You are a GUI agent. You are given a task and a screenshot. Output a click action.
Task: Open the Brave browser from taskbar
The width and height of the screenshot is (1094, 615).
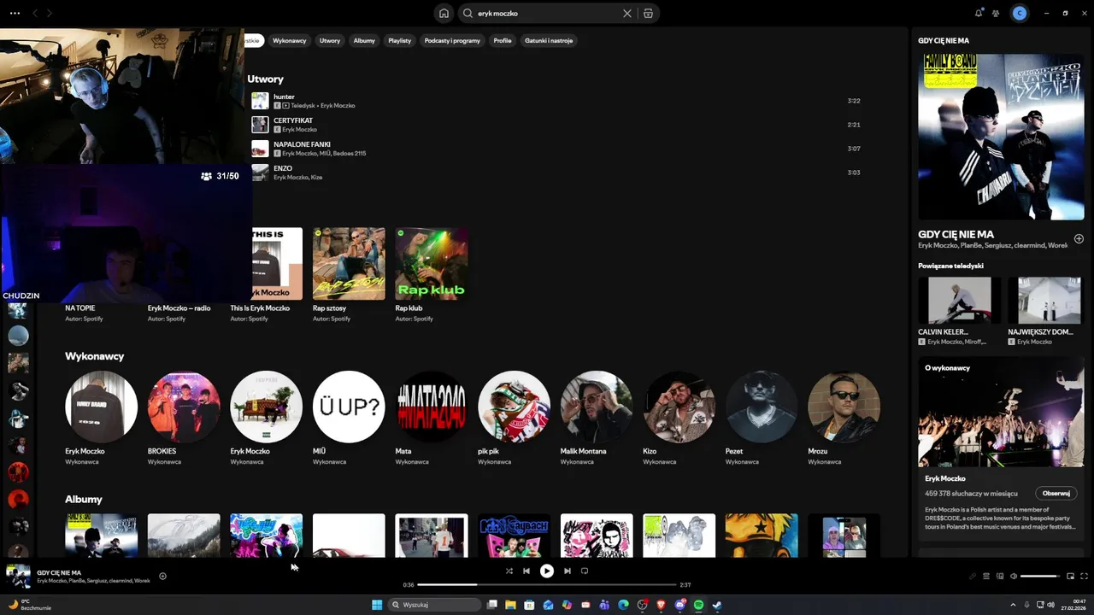coord(661,605)
